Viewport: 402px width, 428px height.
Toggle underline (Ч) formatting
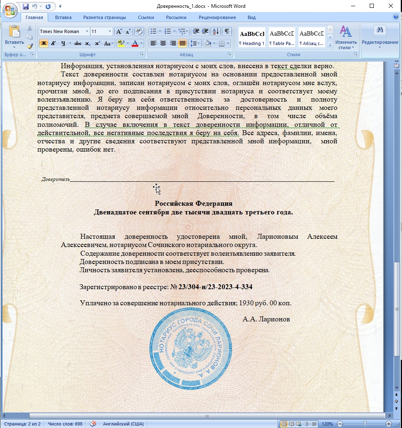tap(63, 43)
